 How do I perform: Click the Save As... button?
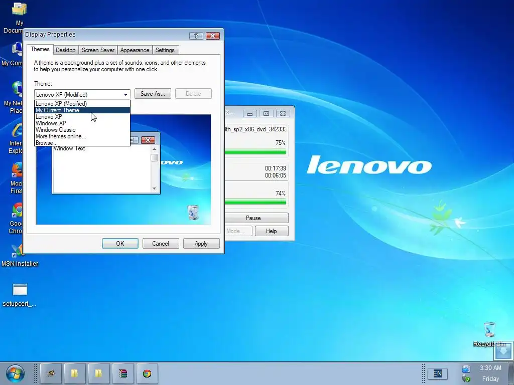(153, 94)
